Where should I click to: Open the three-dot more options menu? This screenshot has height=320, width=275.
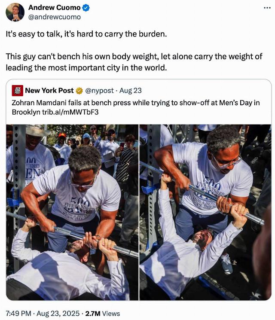pos(267,8)
